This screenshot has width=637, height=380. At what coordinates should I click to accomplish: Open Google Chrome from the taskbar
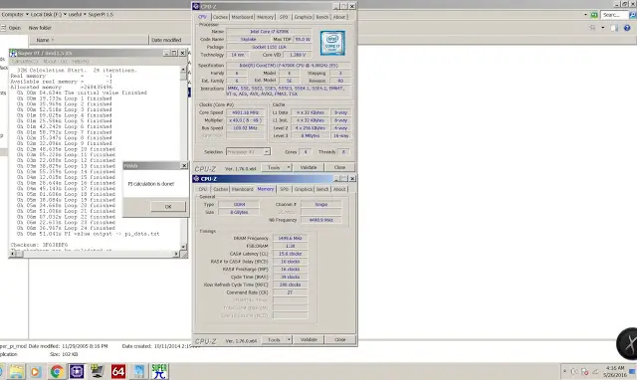tap(57, 371)
